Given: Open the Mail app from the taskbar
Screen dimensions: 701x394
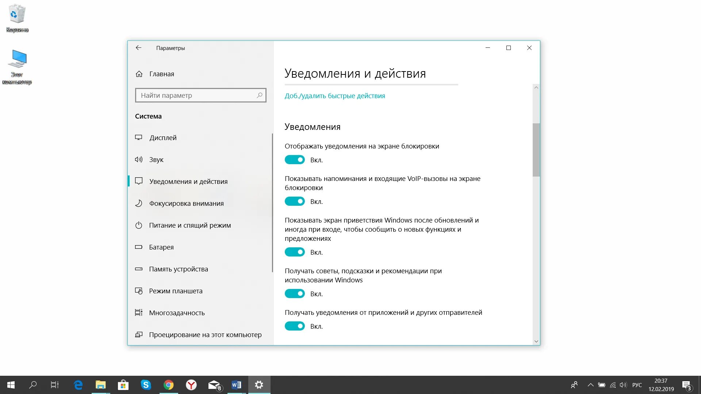Looking at the screenshot, I should pyautogui.click(x=214, y=385).
